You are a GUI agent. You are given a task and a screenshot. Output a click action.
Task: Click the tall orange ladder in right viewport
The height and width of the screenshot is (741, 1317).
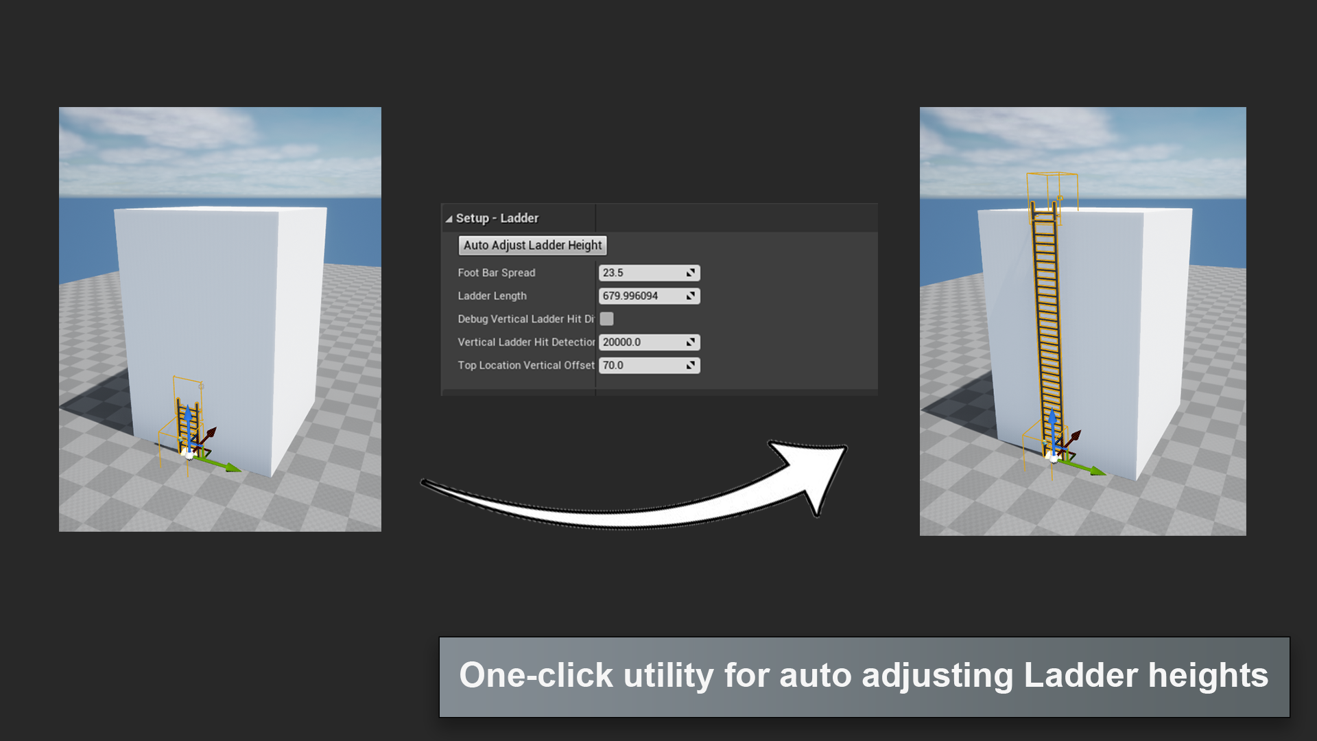click(1046, 309)
